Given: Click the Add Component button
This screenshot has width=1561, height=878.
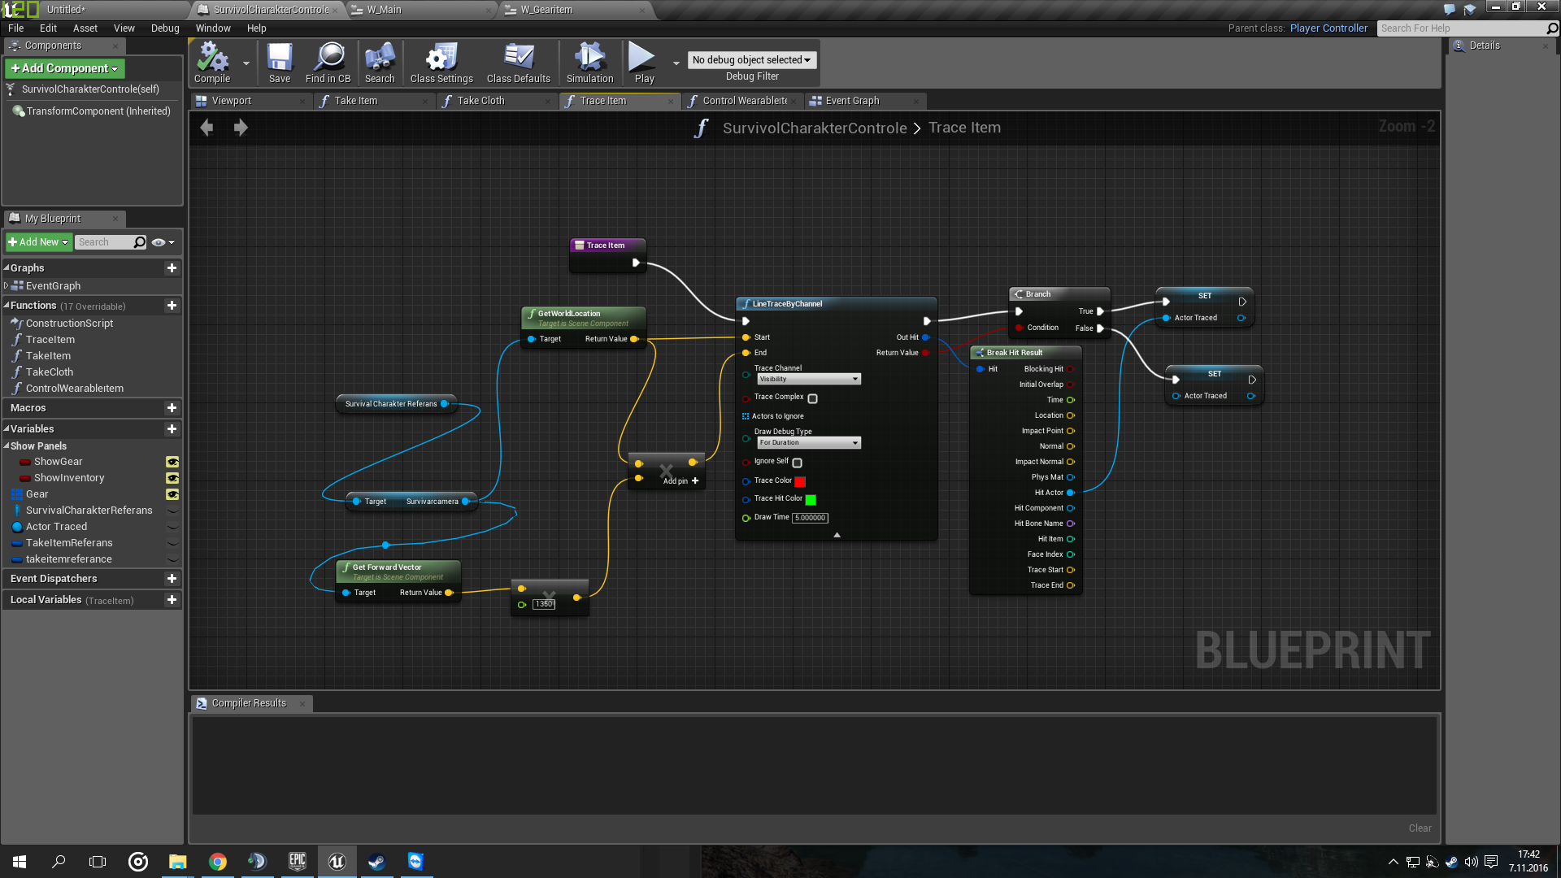Looking at the screenshot, I should click(65, 68).
